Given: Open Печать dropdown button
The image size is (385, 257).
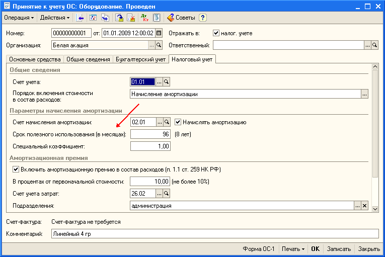Looking at the screenshot, I should [293, 249].
